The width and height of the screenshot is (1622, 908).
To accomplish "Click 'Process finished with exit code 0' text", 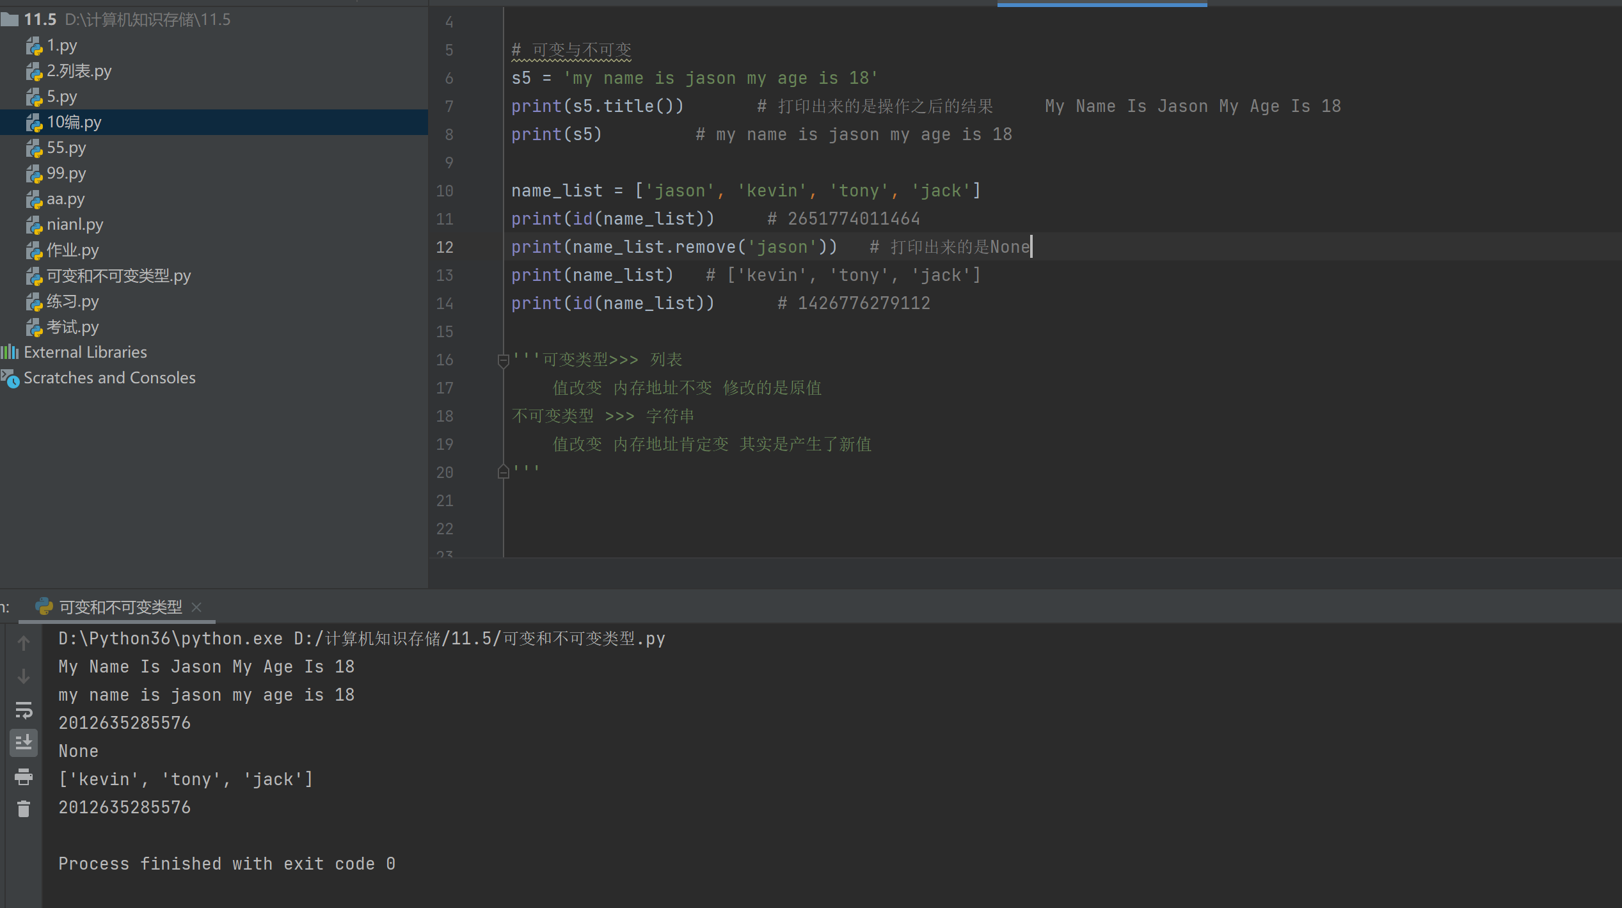I will tap(227, 864).
